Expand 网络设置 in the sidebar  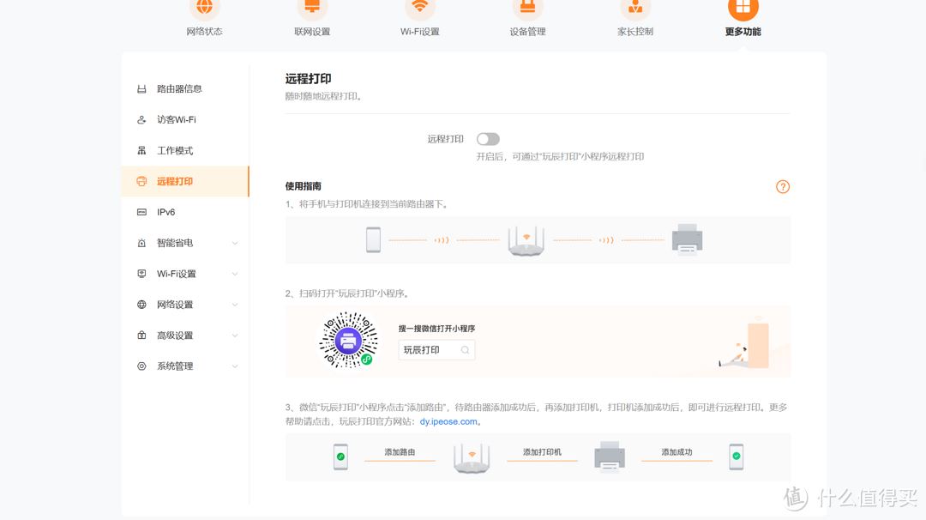235,305
